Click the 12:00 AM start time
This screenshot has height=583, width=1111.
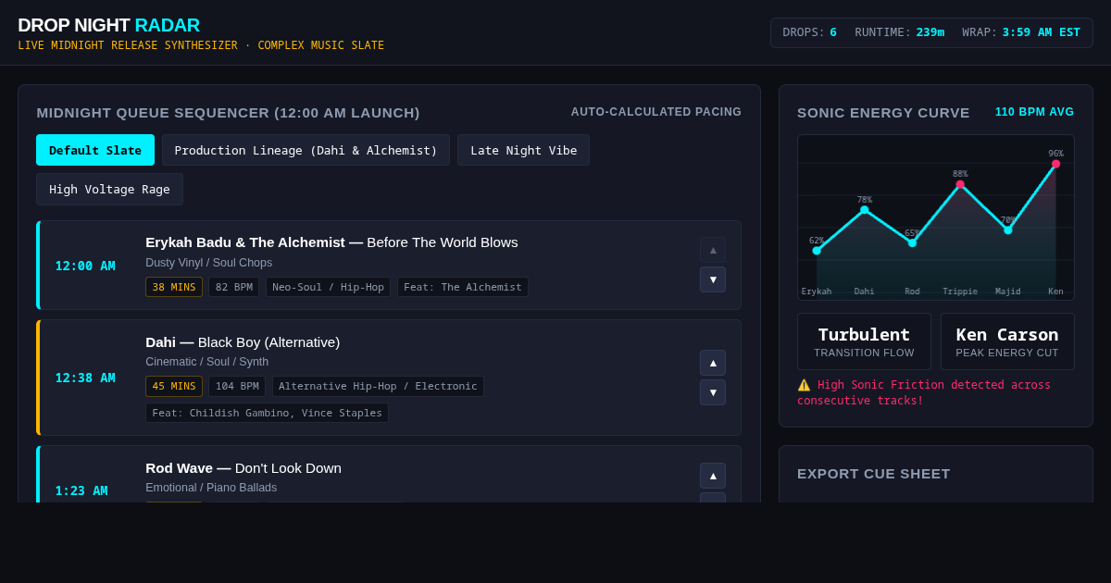85,266
